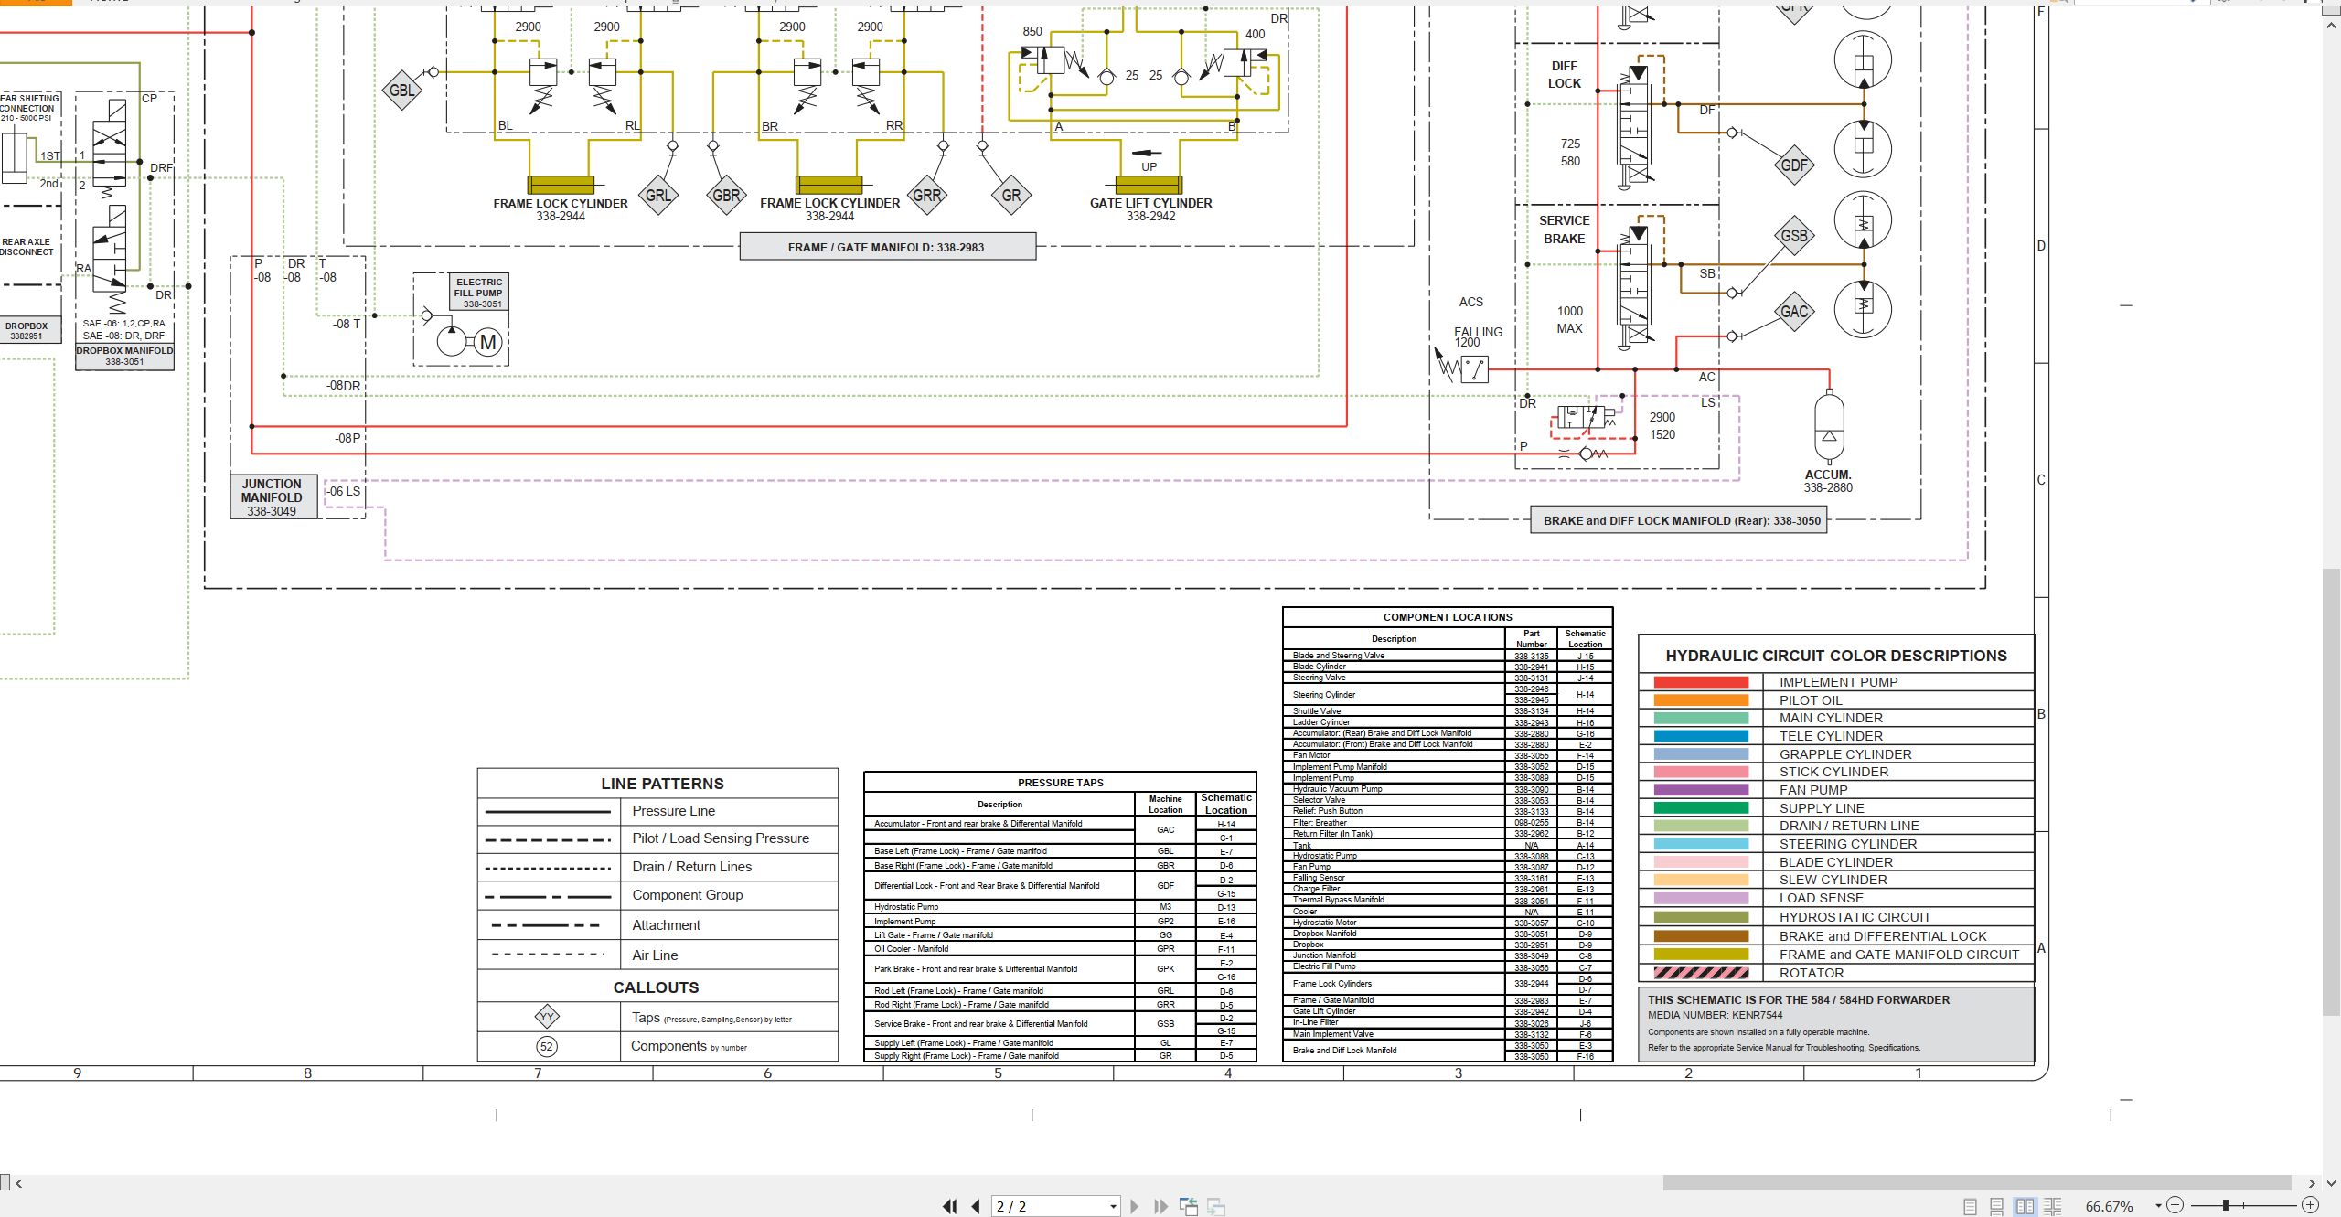The height and width of the screenshot is (1217, 2341).
Task: Click the GRL pressure tap diamond
Action: (658, 195)
